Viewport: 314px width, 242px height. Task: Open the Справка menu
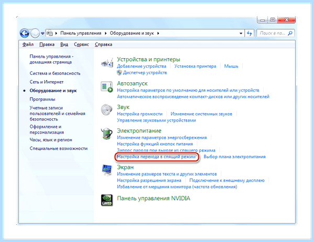tap(103, 45)
